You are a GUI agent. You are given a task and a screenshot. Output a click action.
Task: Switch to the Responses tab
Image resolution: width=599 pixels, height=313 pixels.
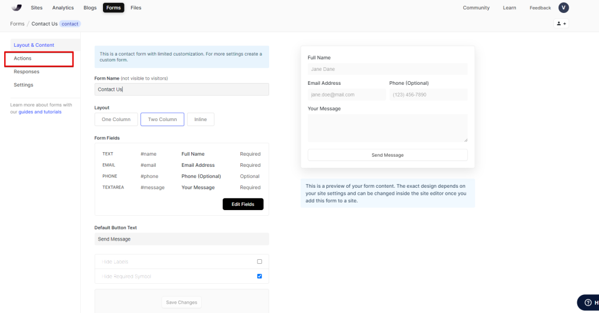pos(26,72)
